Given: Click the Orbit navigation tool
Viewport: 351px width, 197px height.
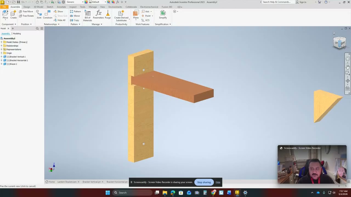Looking at the screenshot, I should click(348, 81).
